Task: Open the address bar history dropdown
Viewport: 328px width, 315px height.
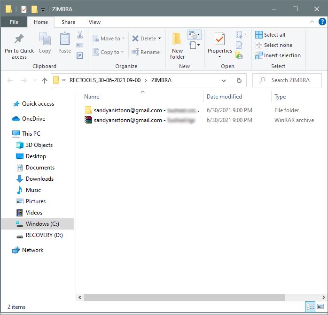Action: coord(224,80)
